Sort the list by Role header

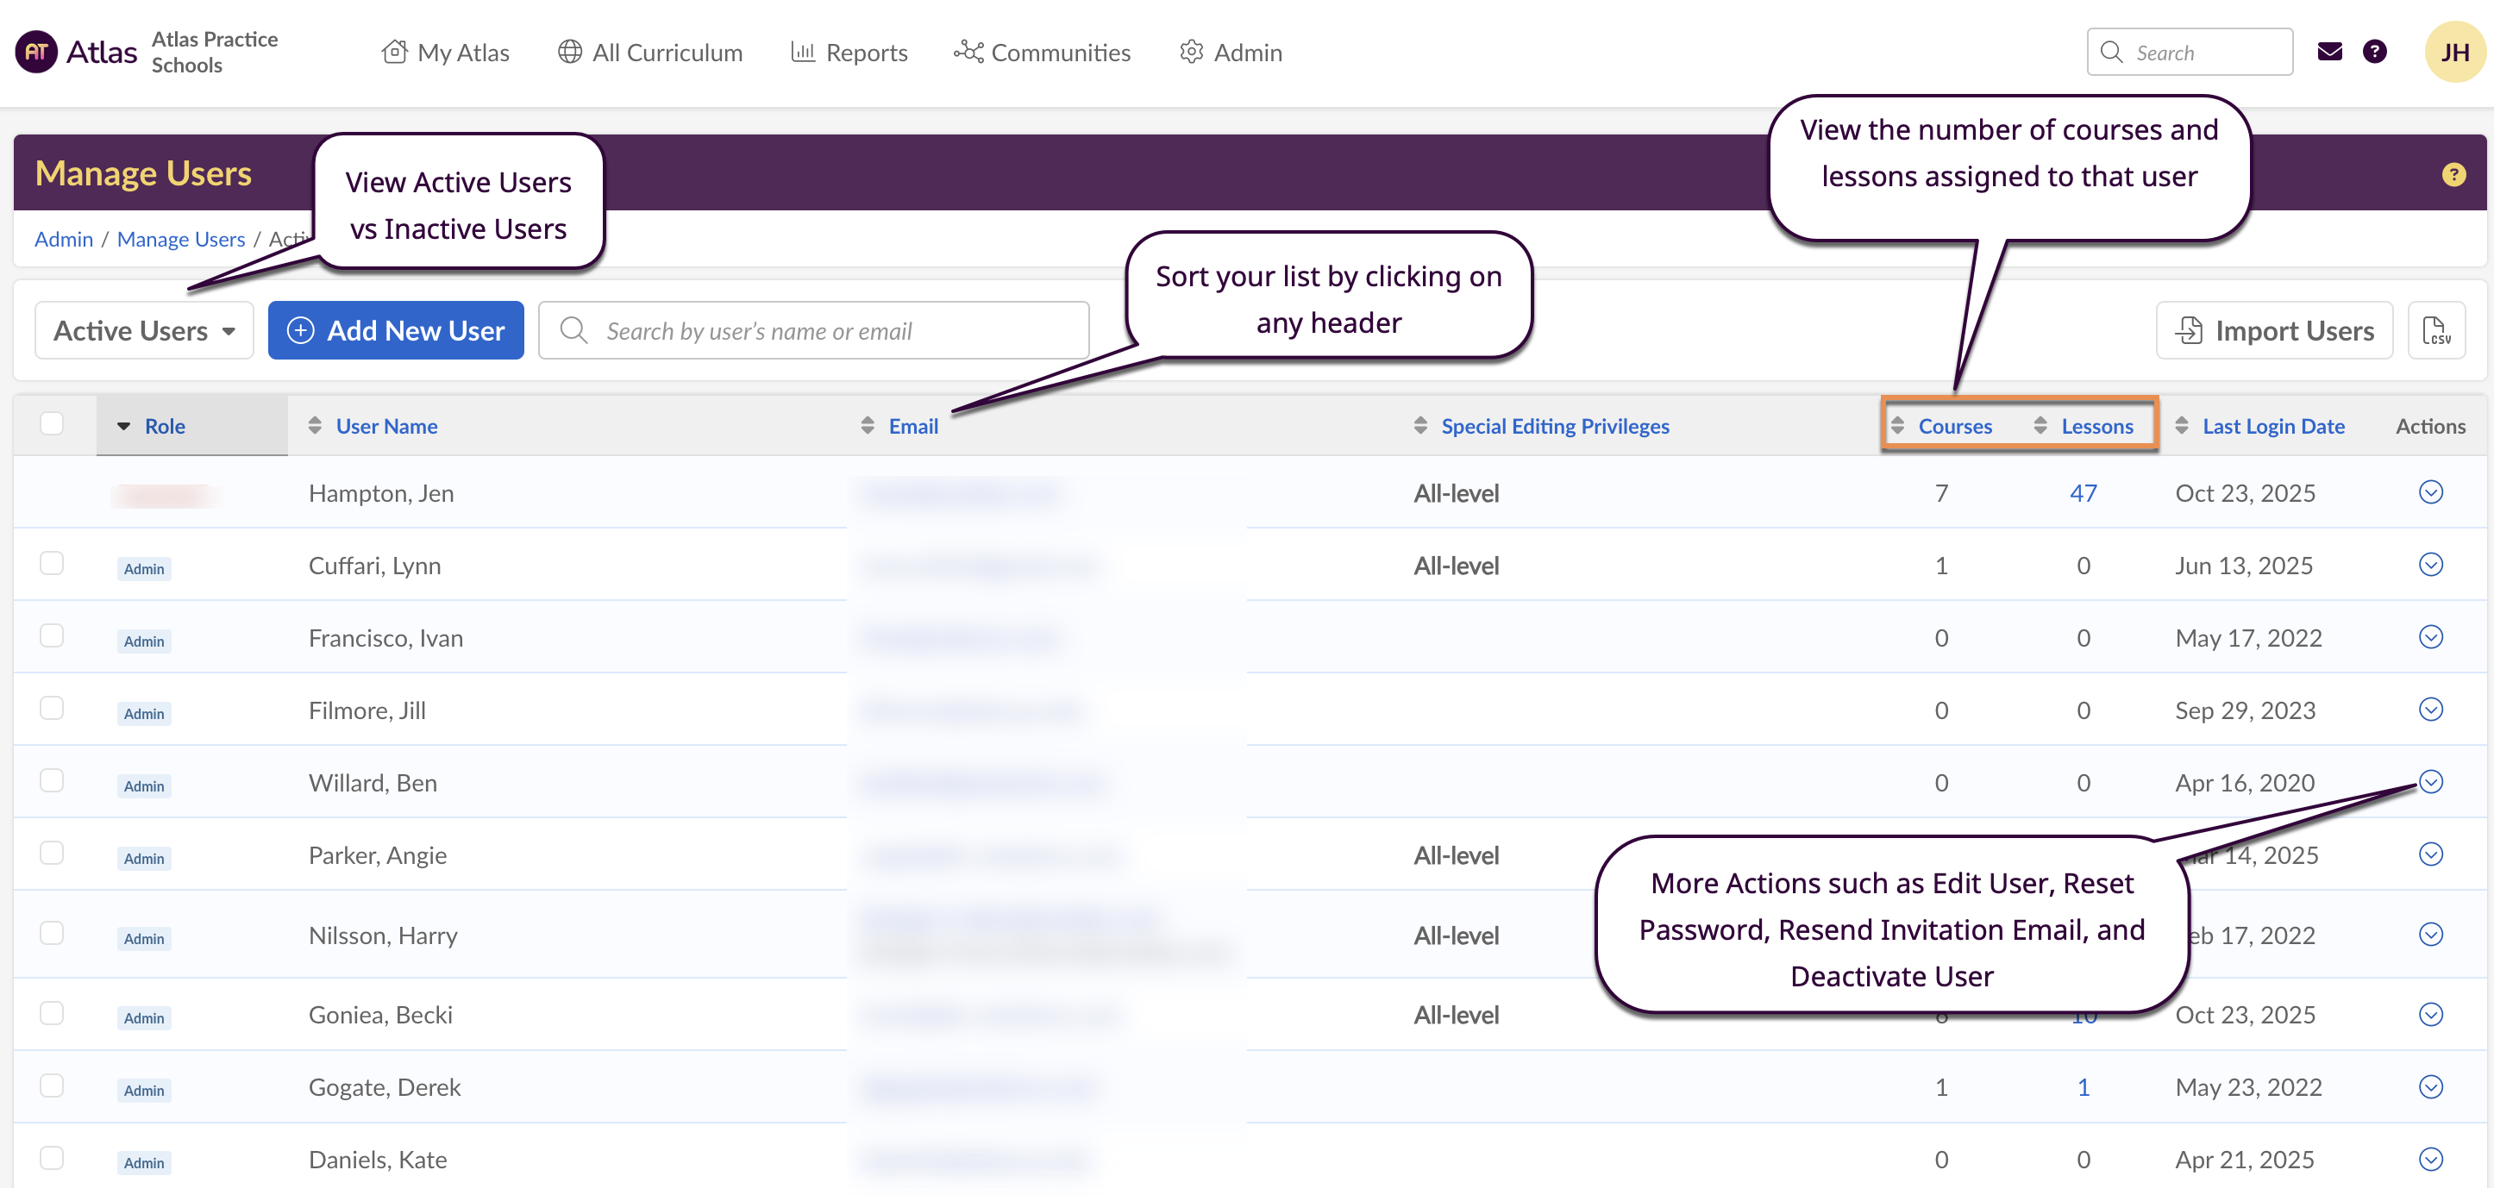[165, 427]
